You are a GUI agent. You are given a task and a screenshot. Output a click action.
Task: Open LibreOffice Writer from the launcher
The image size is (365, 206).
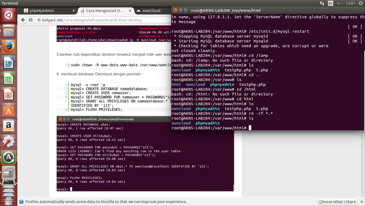9,63
